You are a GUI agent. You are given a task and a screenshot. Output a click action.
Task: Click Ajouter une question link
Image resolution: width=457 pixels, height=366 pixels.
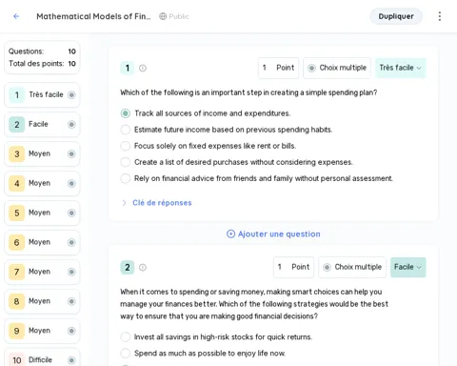coord(273,234)
